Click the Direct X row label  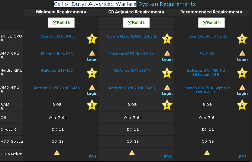[x=8, y=130]
